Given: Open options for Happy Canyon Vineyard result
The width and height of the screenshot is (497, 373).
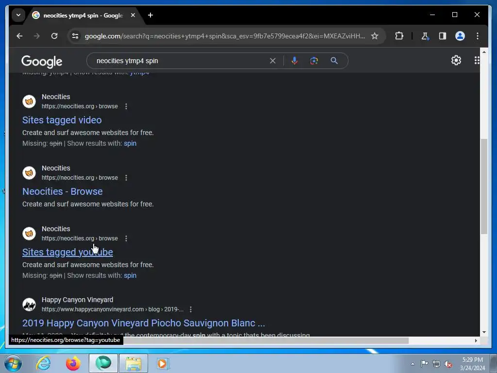Looking at the screenshot, I should tap(190, 309).
